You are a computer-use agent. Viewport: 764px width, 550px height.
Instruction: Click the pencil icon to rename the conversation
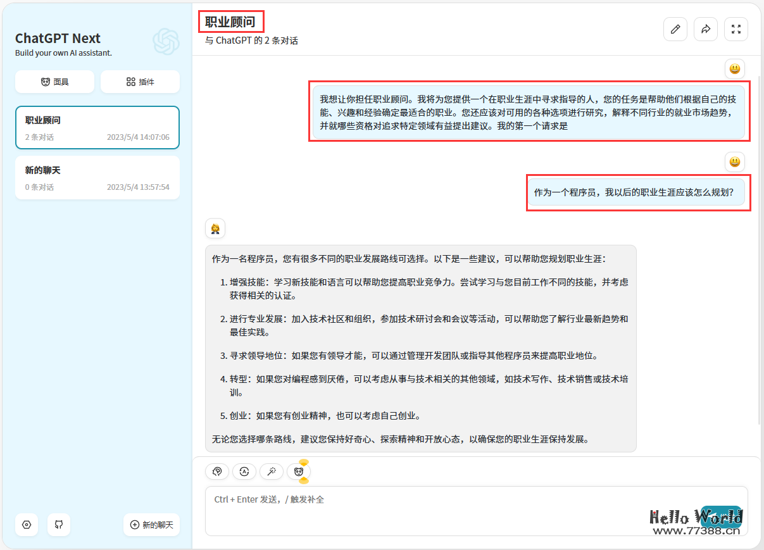[x=675, y=29]
